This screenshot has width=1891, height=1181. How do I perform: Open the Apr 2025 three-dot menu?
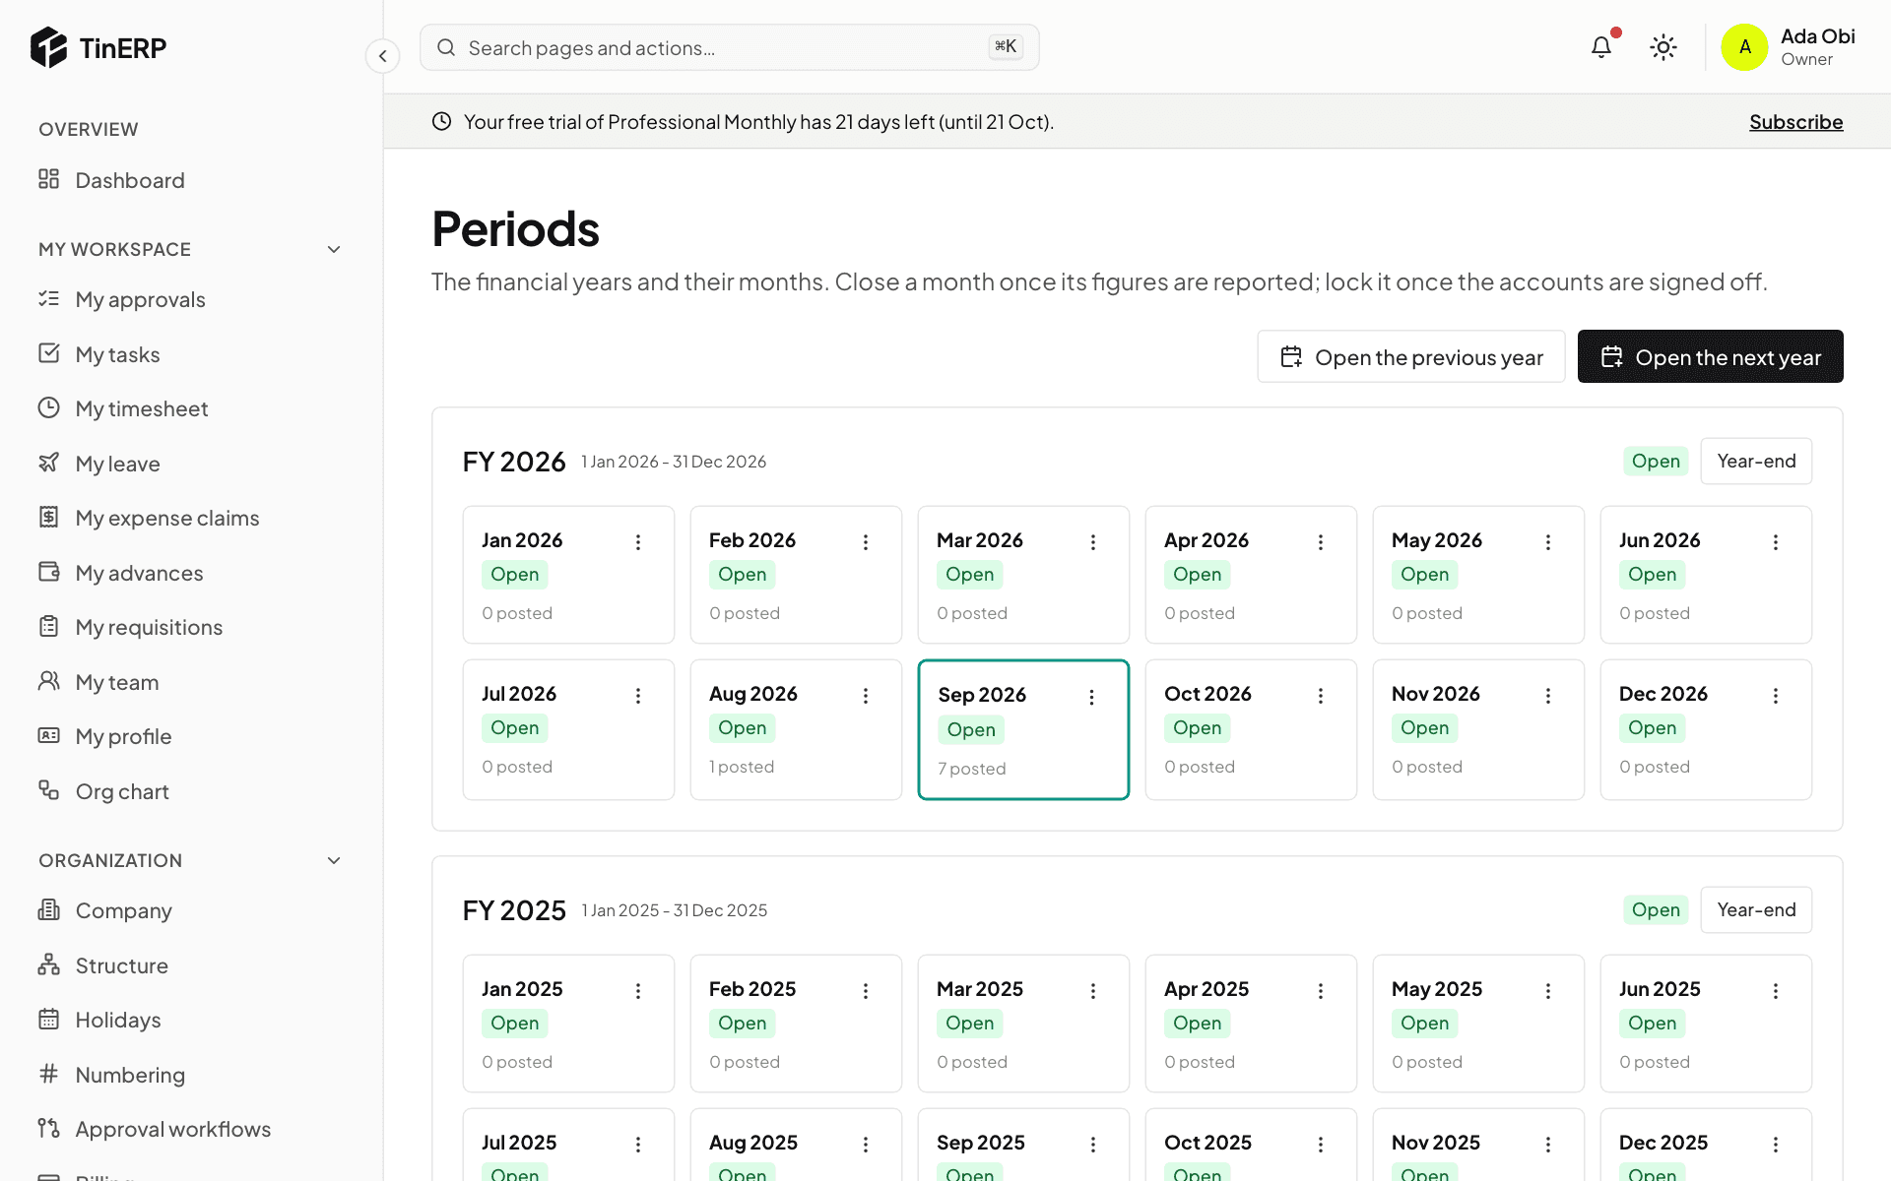point(1321,991)
